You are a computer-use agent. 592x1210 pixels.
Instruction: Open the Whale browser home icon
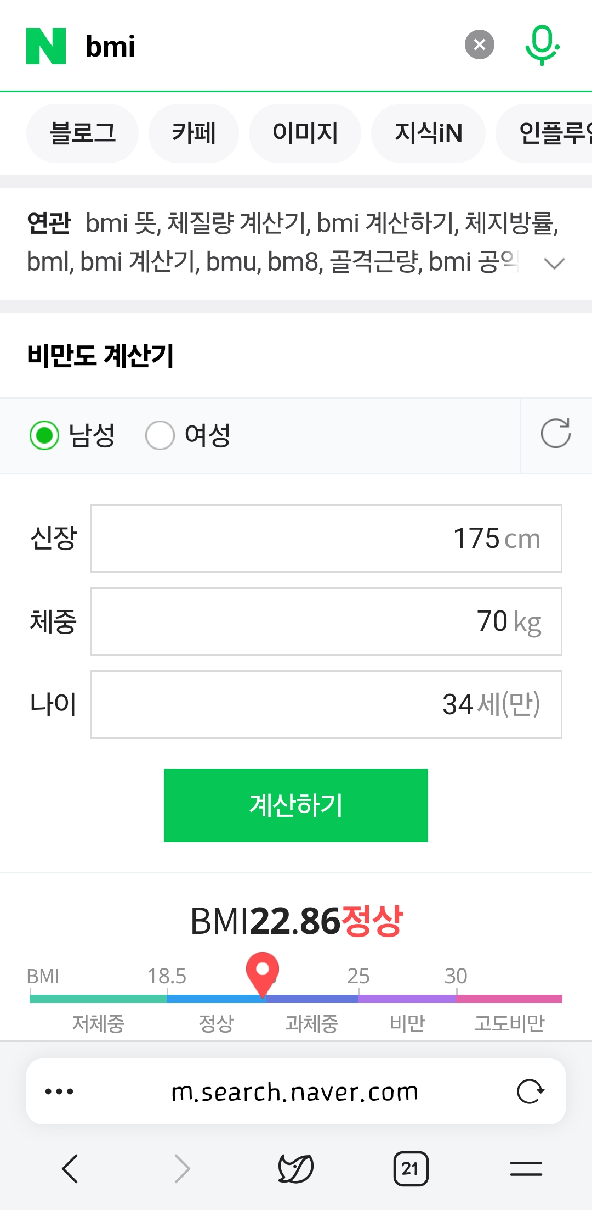point(296,1168)
